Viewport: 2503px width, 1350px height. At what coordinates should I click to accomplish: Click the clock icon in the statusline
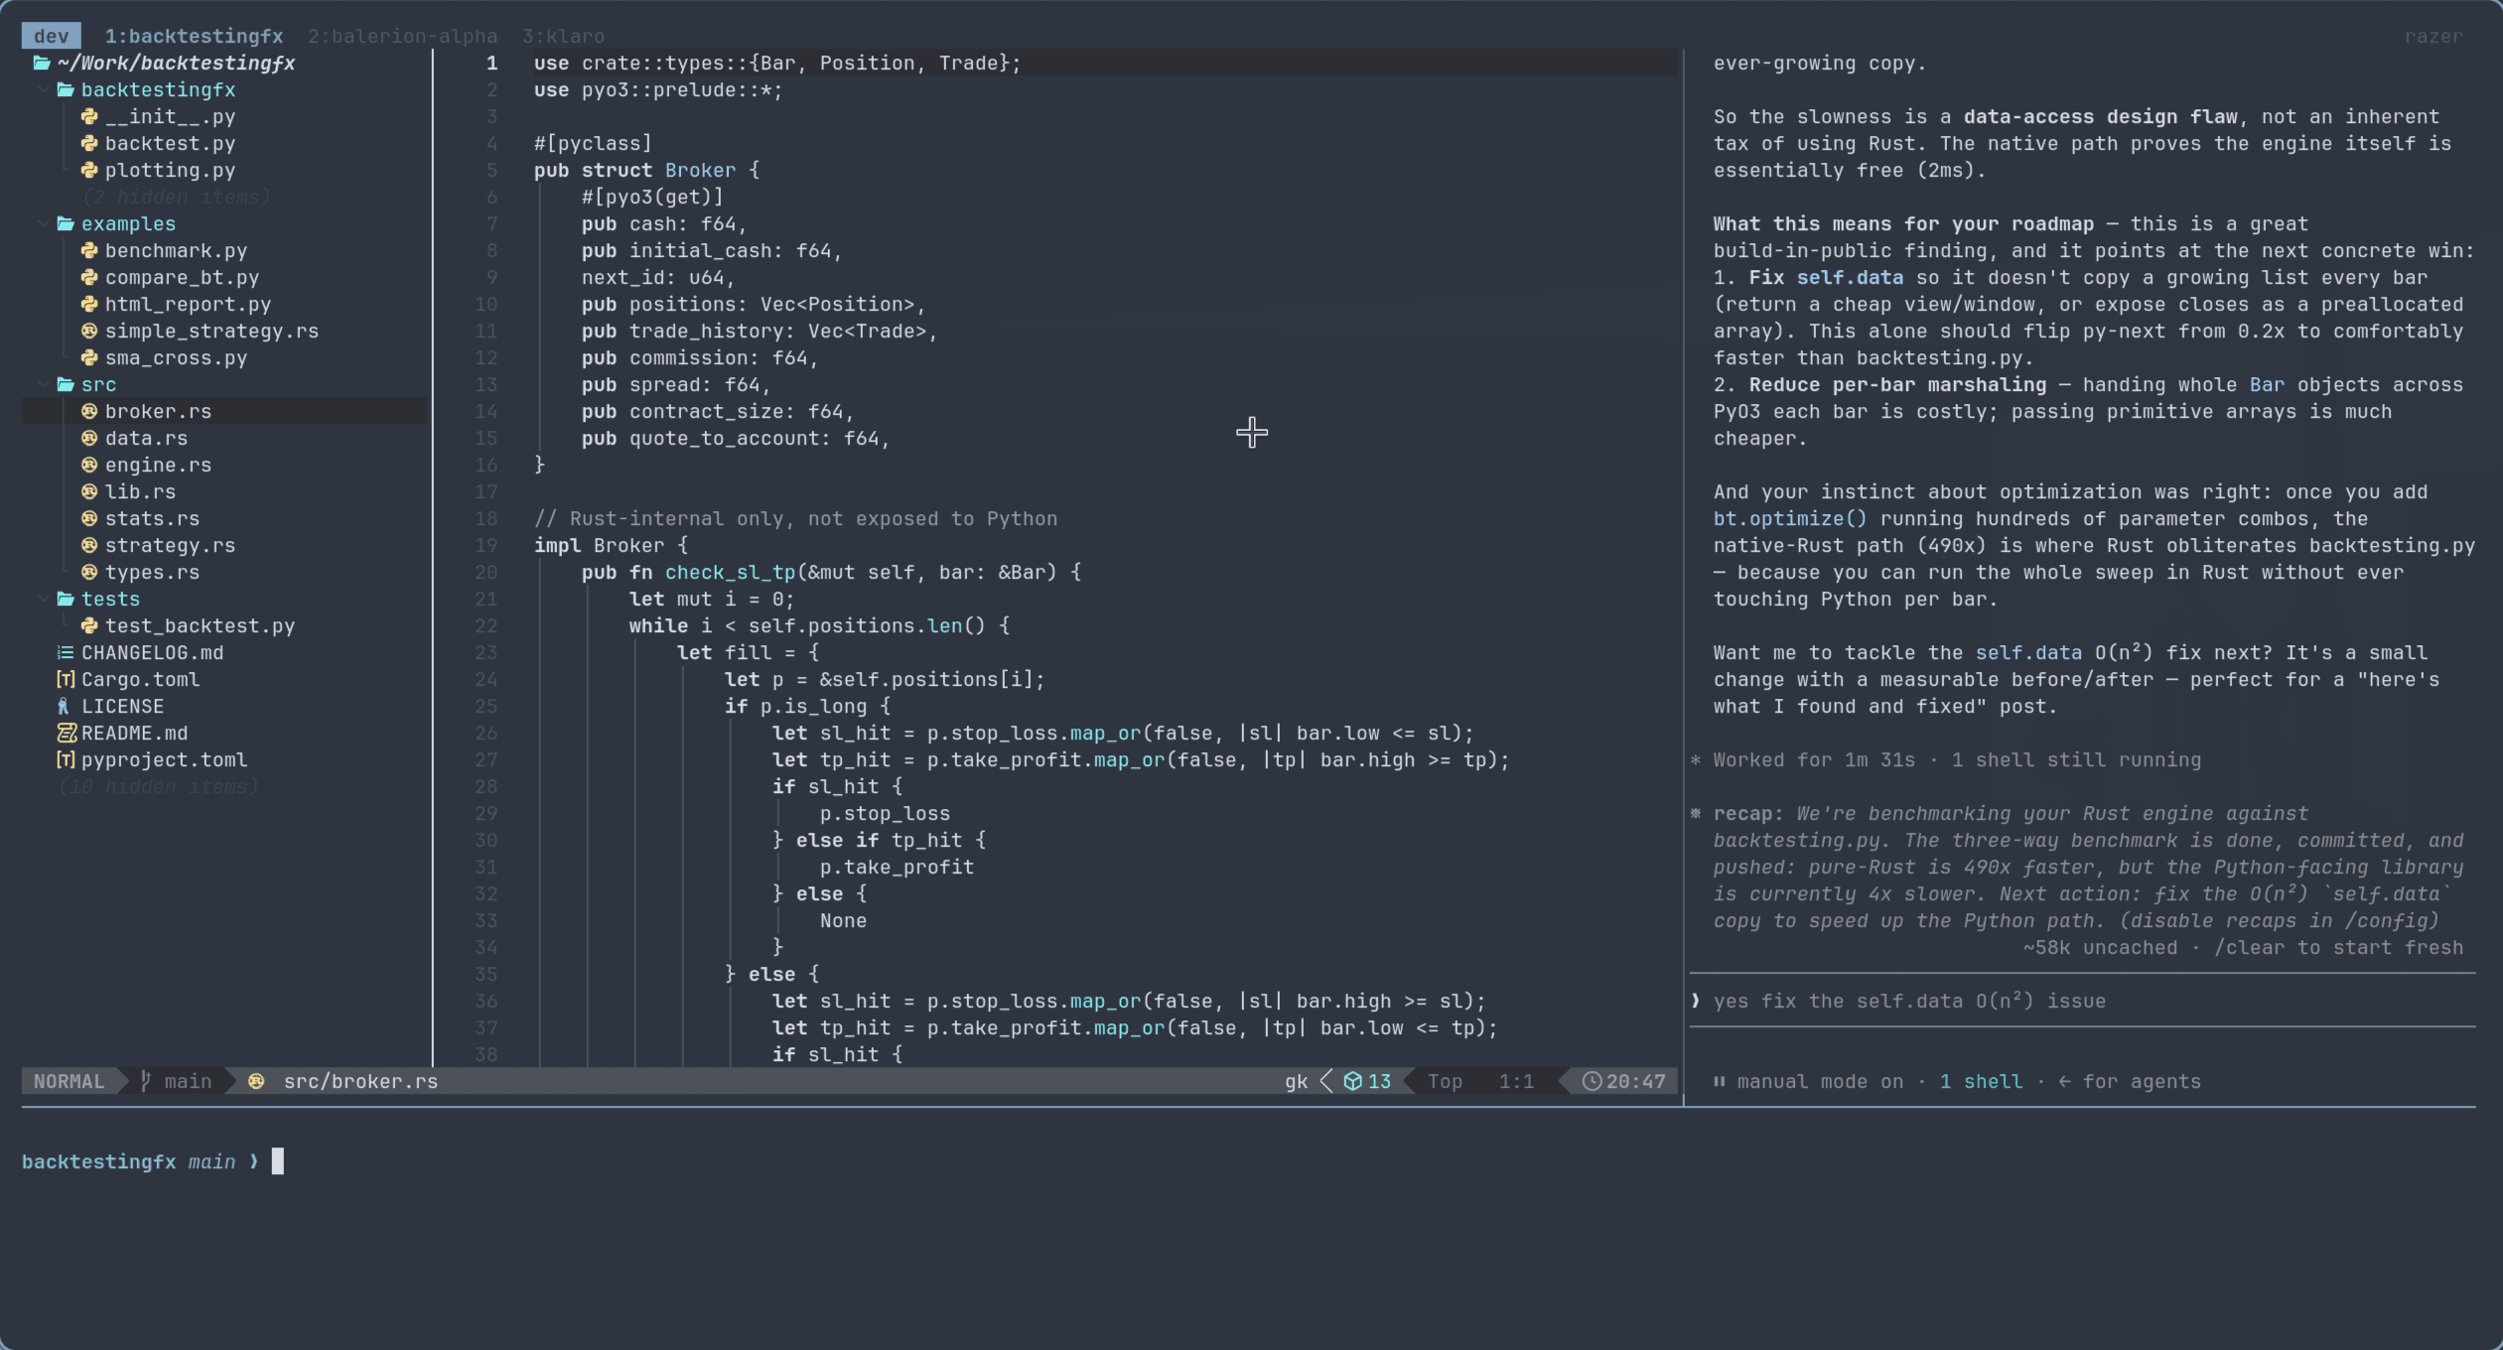pos(1591,1081)
